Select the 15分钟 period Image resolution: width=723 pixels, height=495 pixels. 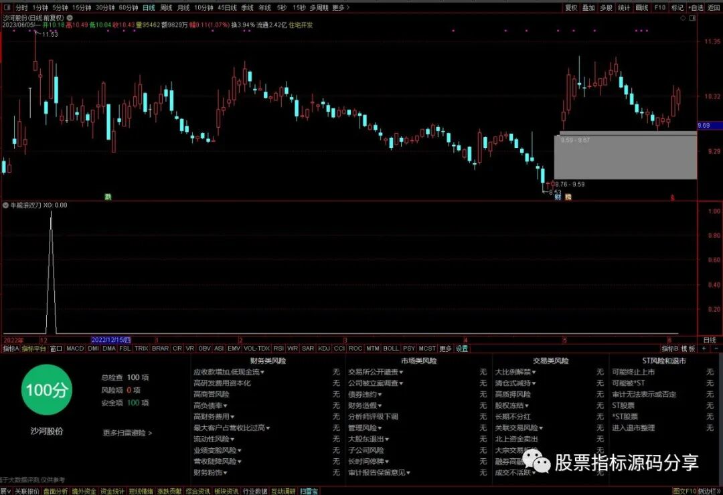pyautogui.click(x=82, y=7)
